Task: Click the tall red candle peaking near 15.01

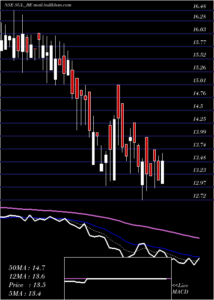Action: [x=118, y=102]
